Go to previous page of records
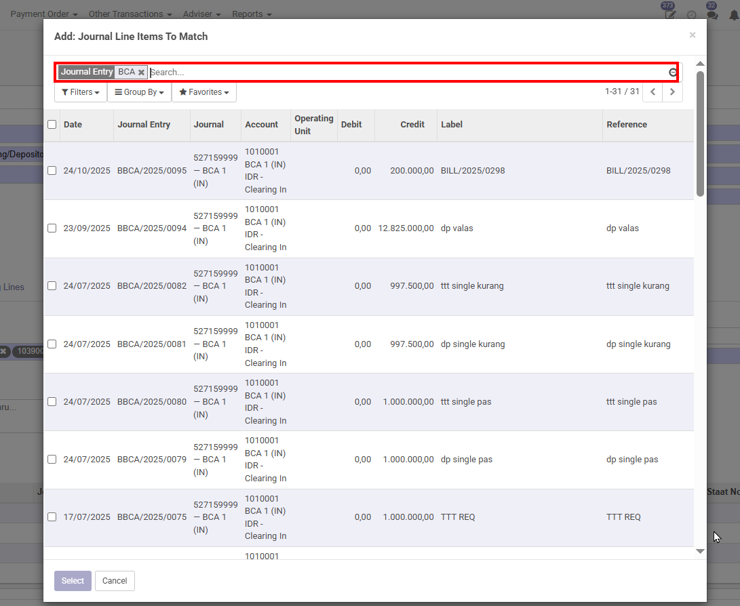Viewport: 740px width, 606px height. [653, 92]
